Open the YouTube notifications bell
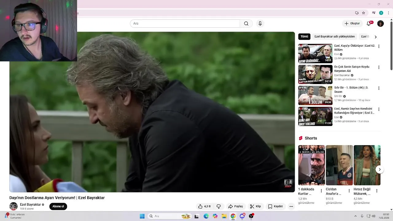The width and height of the screenshot is (393, 221). pos(369,24)
